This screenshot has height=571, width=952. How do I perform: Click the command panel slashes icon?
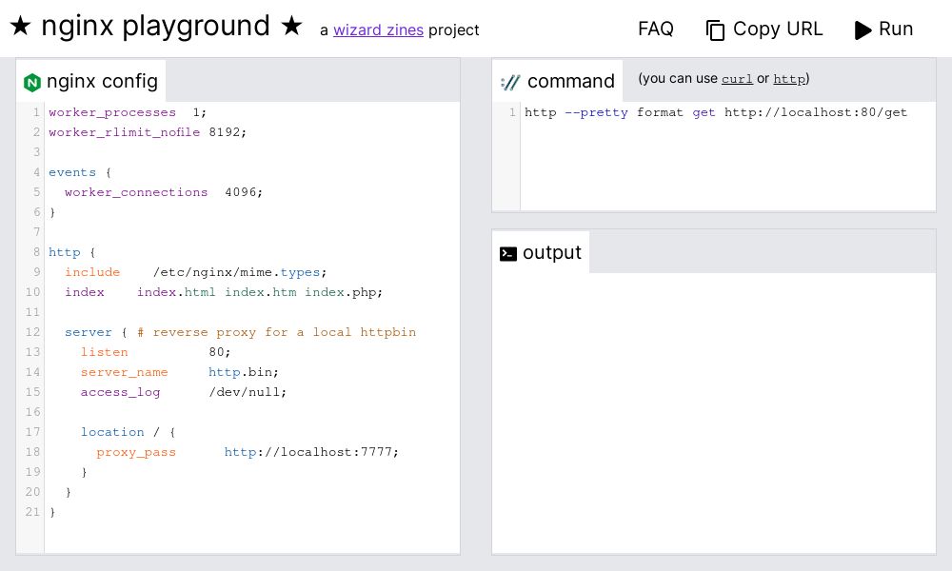coord(510,82)
